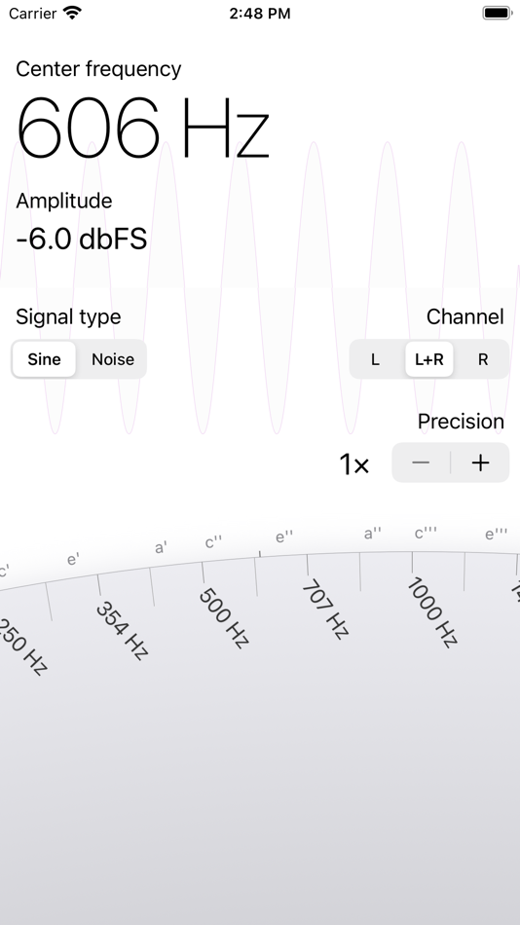The width and height of the screenshot is (520, 925).
Task: Decrease precision with the minus button
Action: pyautogui.click(x=421, y=462)
